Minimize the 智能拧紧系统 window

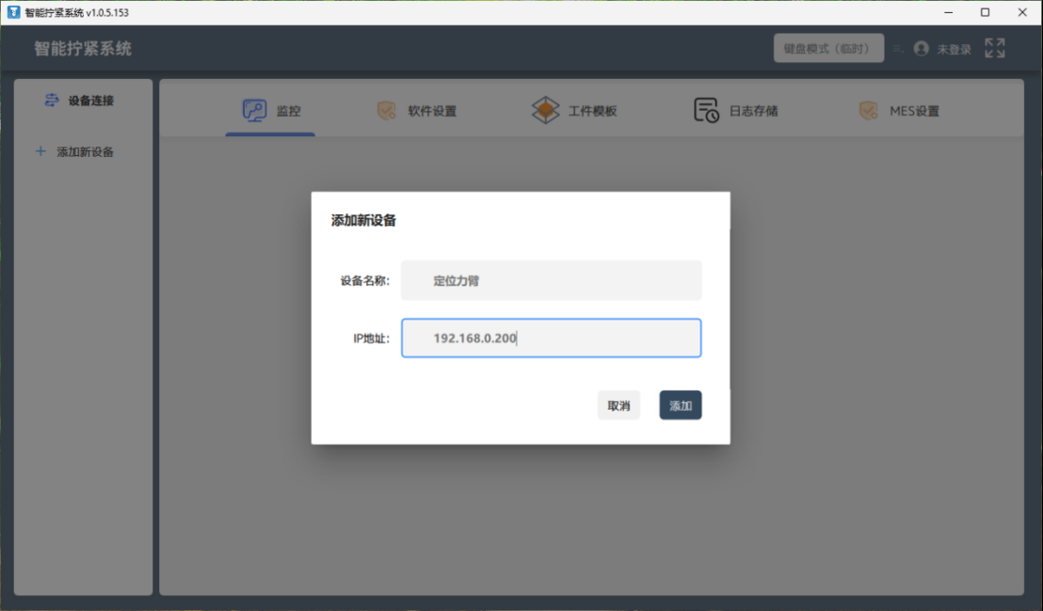click(949, 12)
